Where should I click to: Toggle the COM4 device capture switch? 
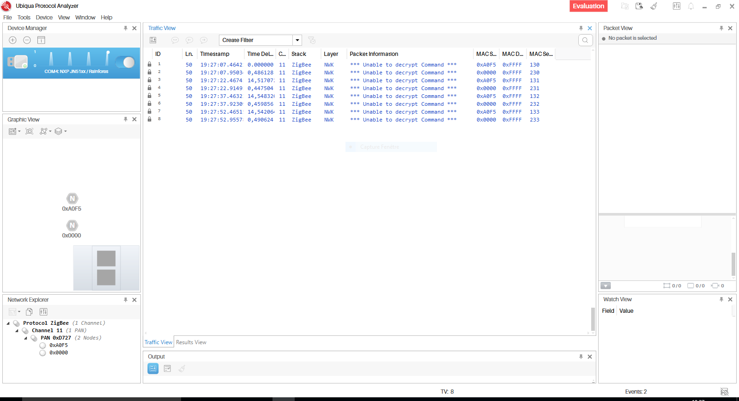(125, 62)
